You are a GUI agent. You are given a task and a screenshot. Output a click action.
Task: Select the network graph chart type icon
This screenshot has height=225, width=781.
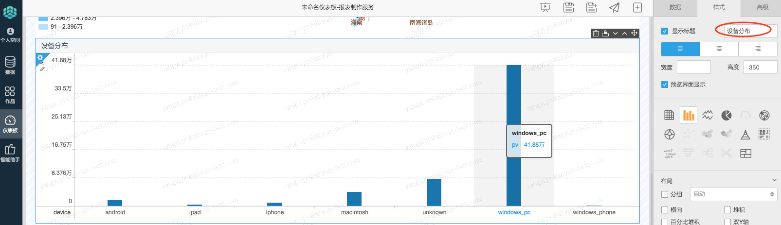pos(727,153)
